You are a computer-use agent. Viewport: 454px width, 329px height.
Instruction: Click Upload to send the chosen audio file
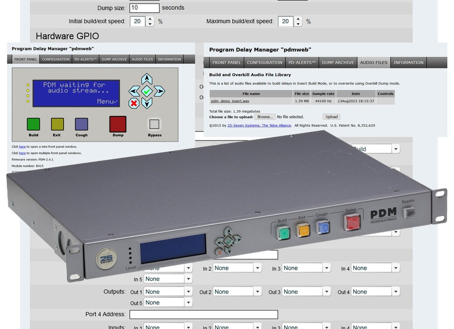click(x=331, y=116)
